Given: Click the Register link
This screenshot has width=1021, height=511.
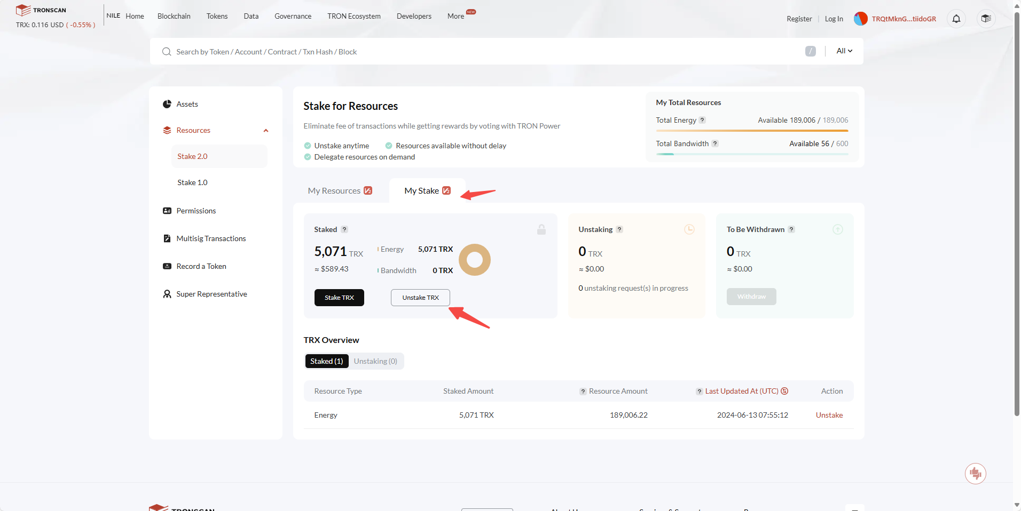Looking at the screenshot, I should [x=799, y=19].
